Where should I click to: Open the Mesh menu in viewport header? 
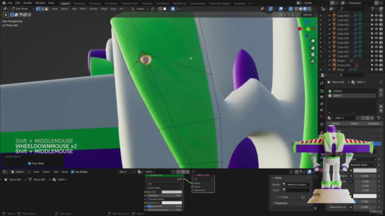click(83, 9)
